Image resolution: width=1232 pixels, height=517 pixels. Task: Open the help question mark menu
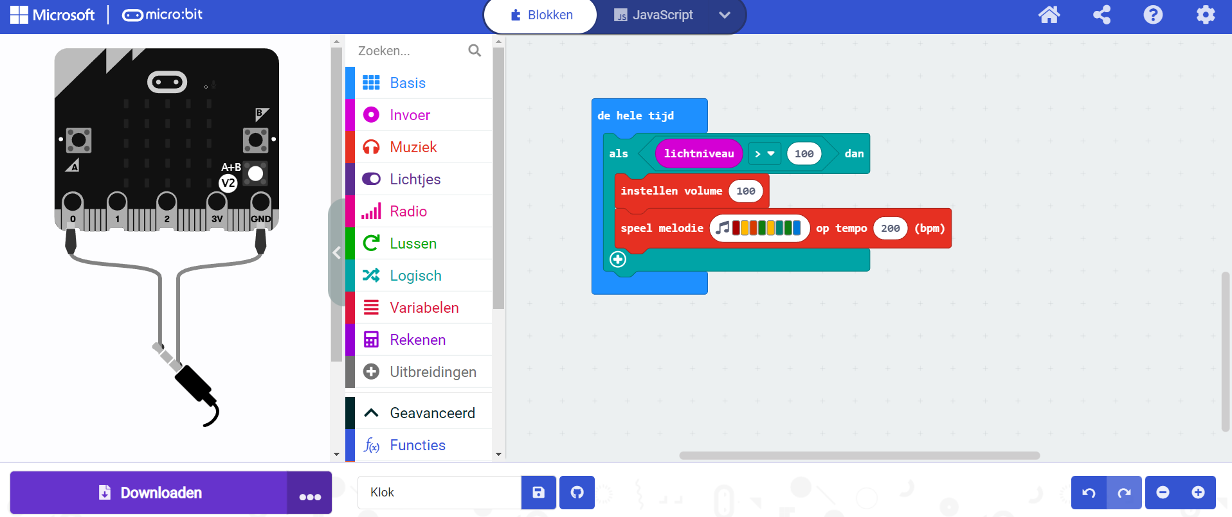[1153, 15]
